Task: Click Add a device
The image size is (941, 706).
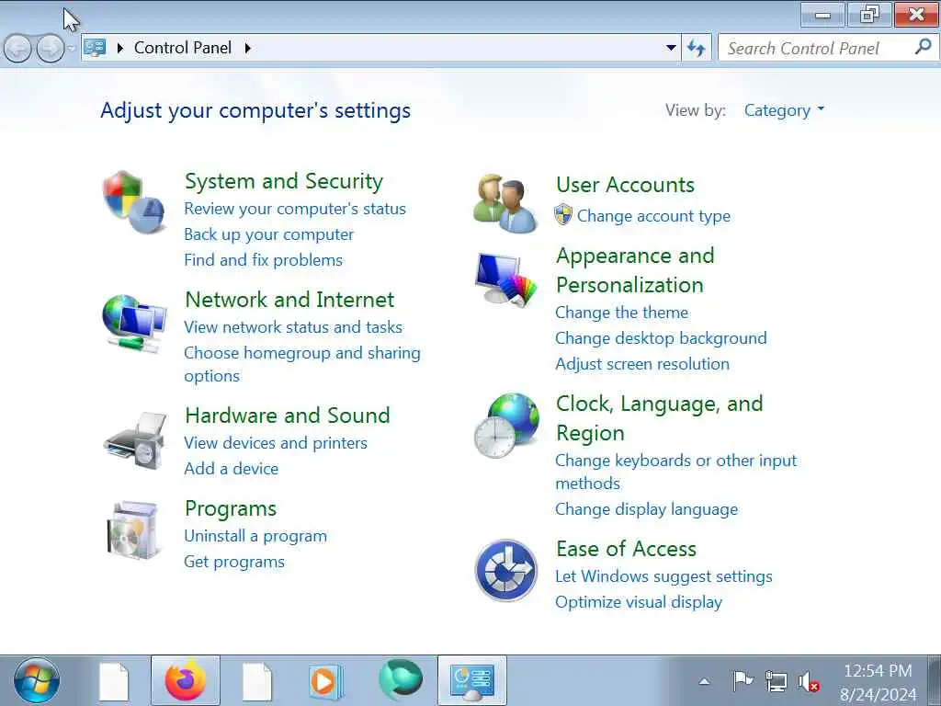Action: tap(231, 469)
